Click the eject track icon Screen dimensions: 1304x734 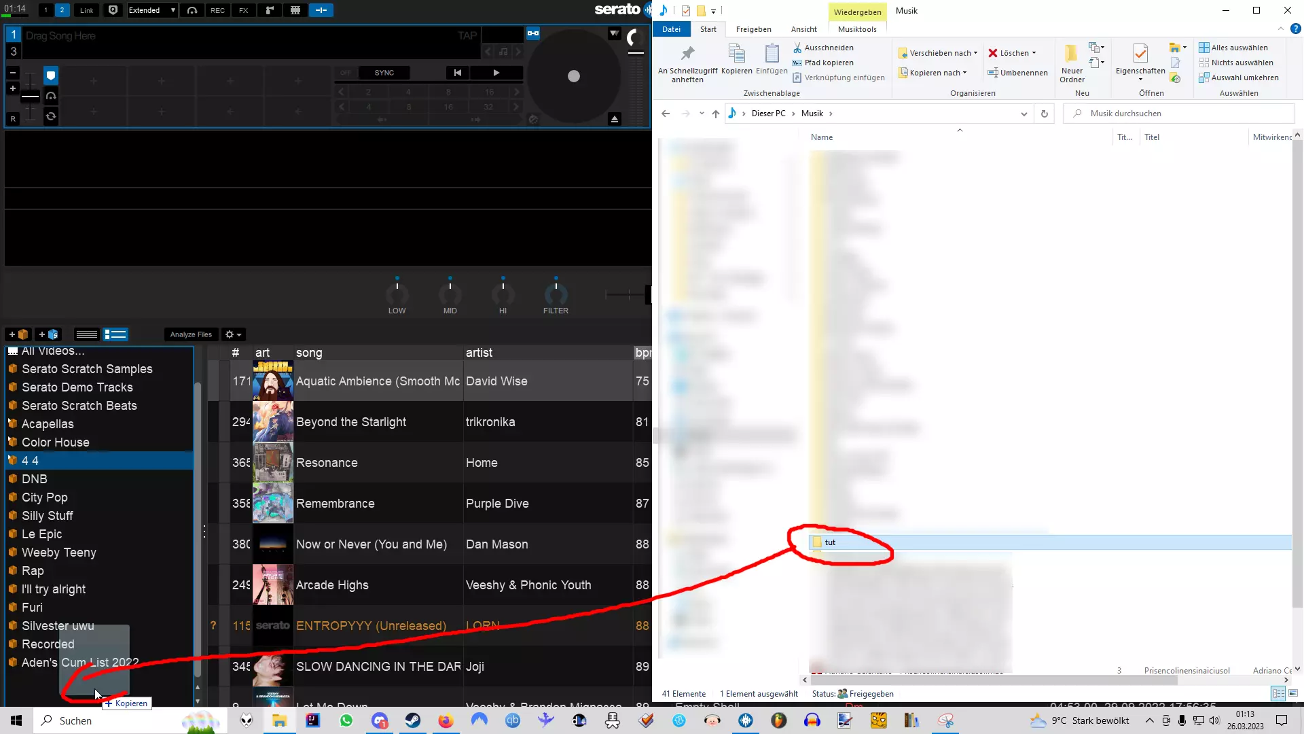[615, 119]
